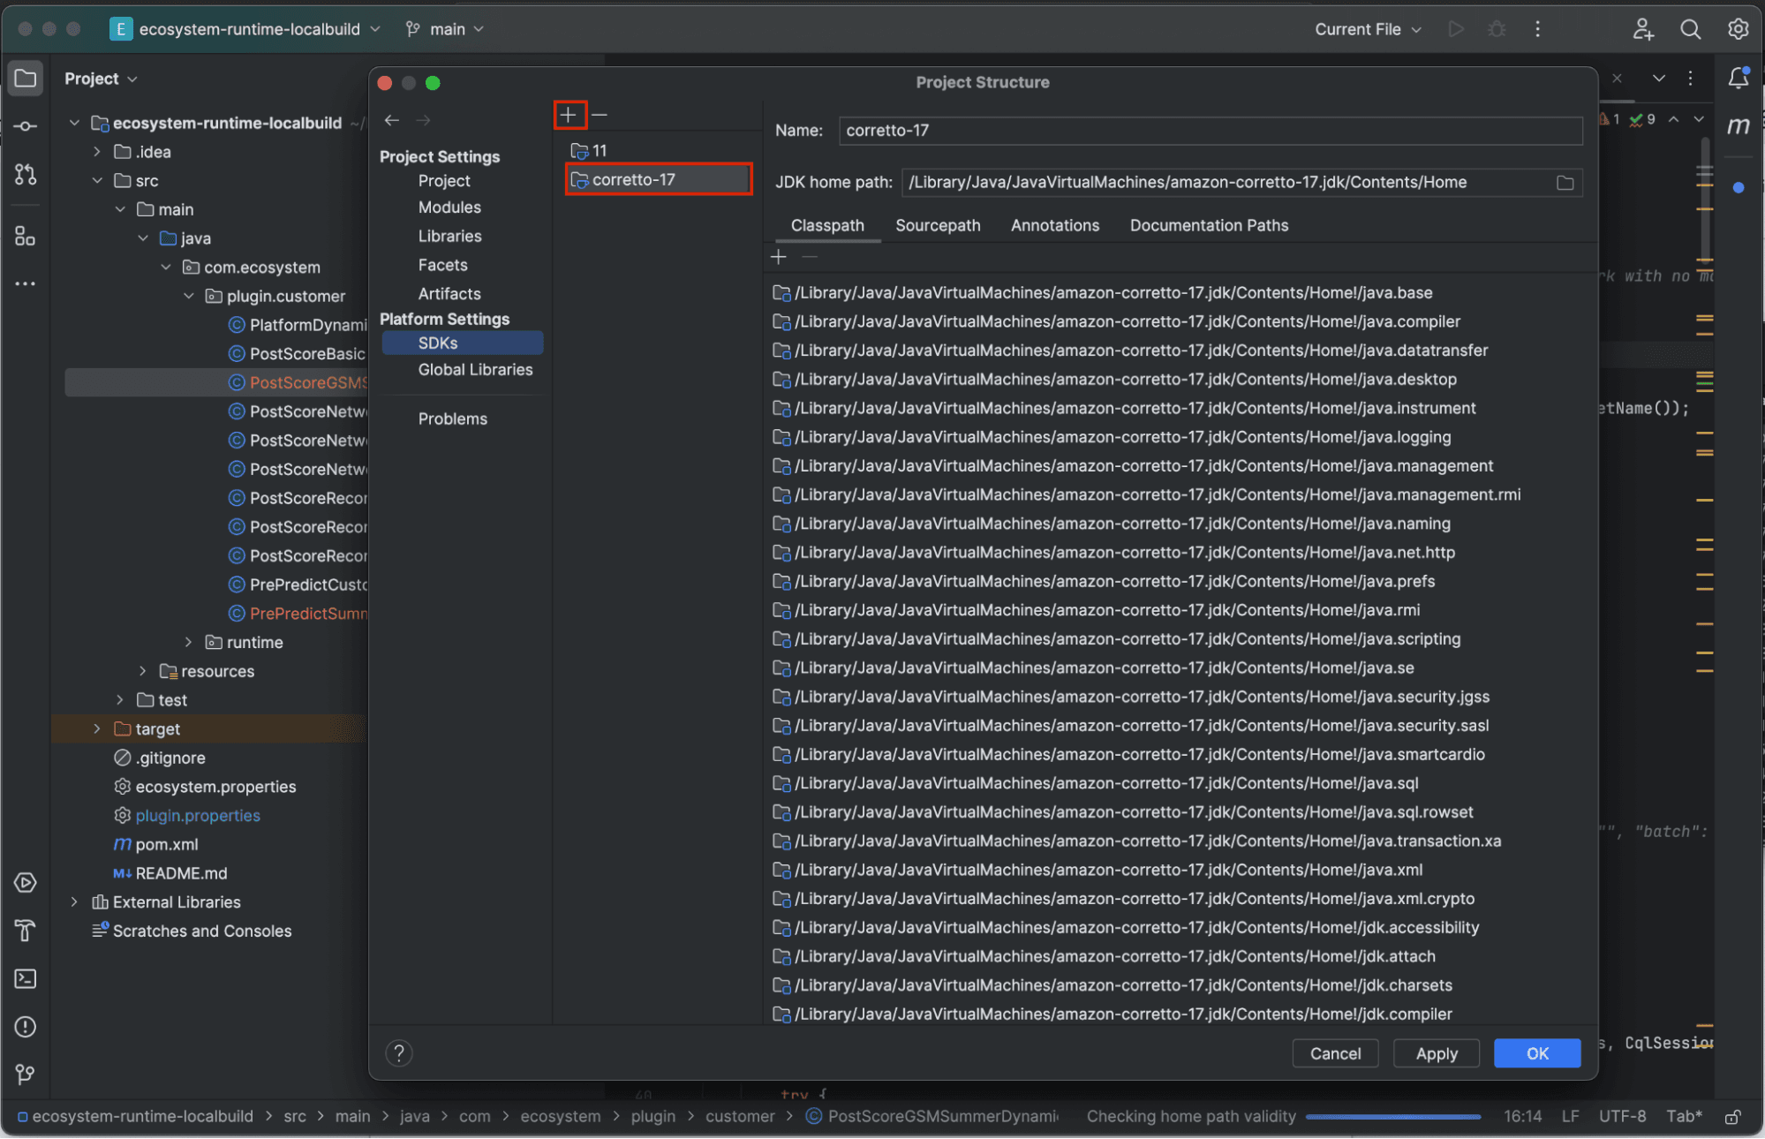Add a classpath entry with plus

tap(778, 257)
